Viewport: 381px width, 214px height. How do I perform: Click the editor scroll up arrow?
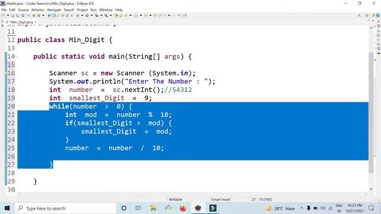pyautogui.click(x=371, y=28)
